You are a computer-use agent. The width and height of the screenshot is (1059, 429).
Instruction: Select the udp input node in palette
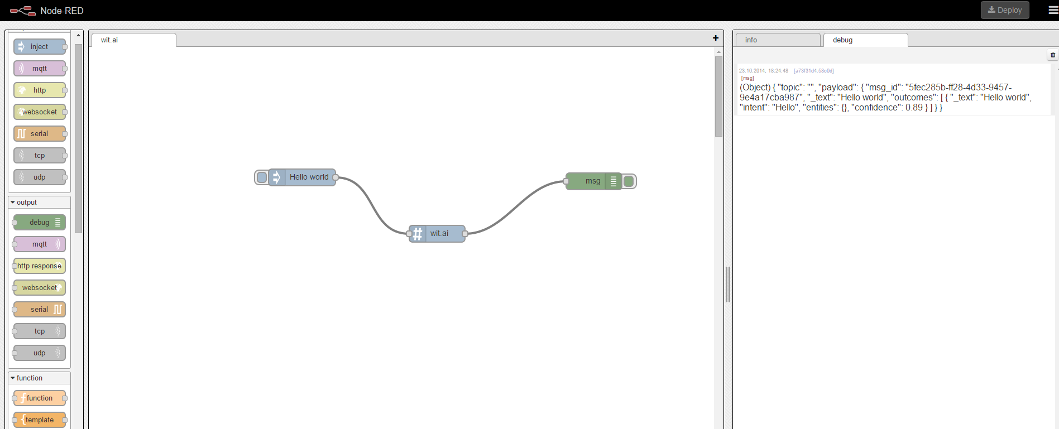tap(39, 177)
